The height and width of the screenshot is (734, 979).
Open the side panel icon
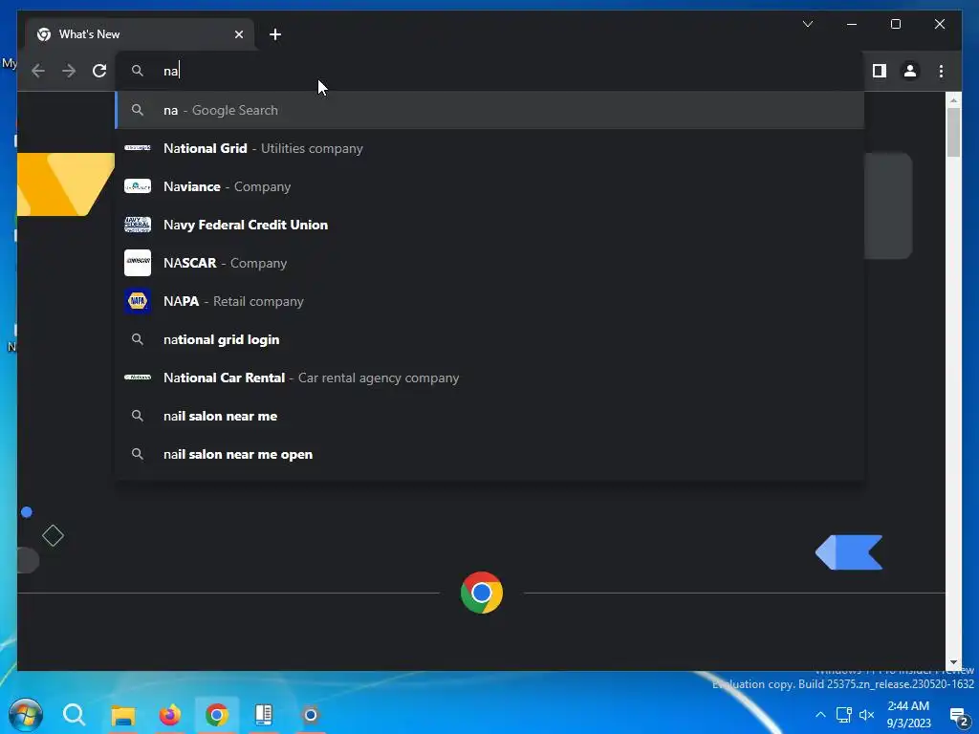pyautogui.click(x=880, y=71)
